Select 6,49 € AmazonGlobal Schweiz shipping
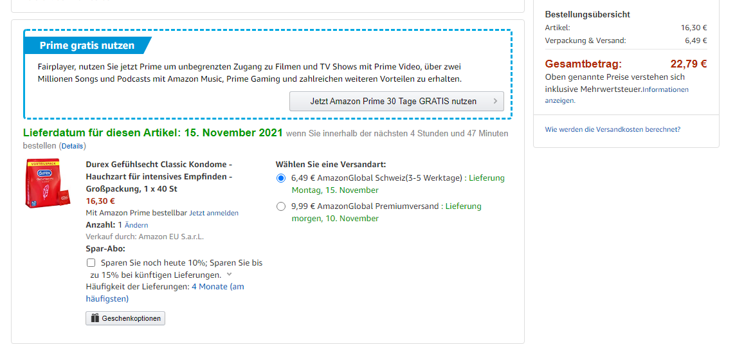735x344 pixels. tap(280, 178)
